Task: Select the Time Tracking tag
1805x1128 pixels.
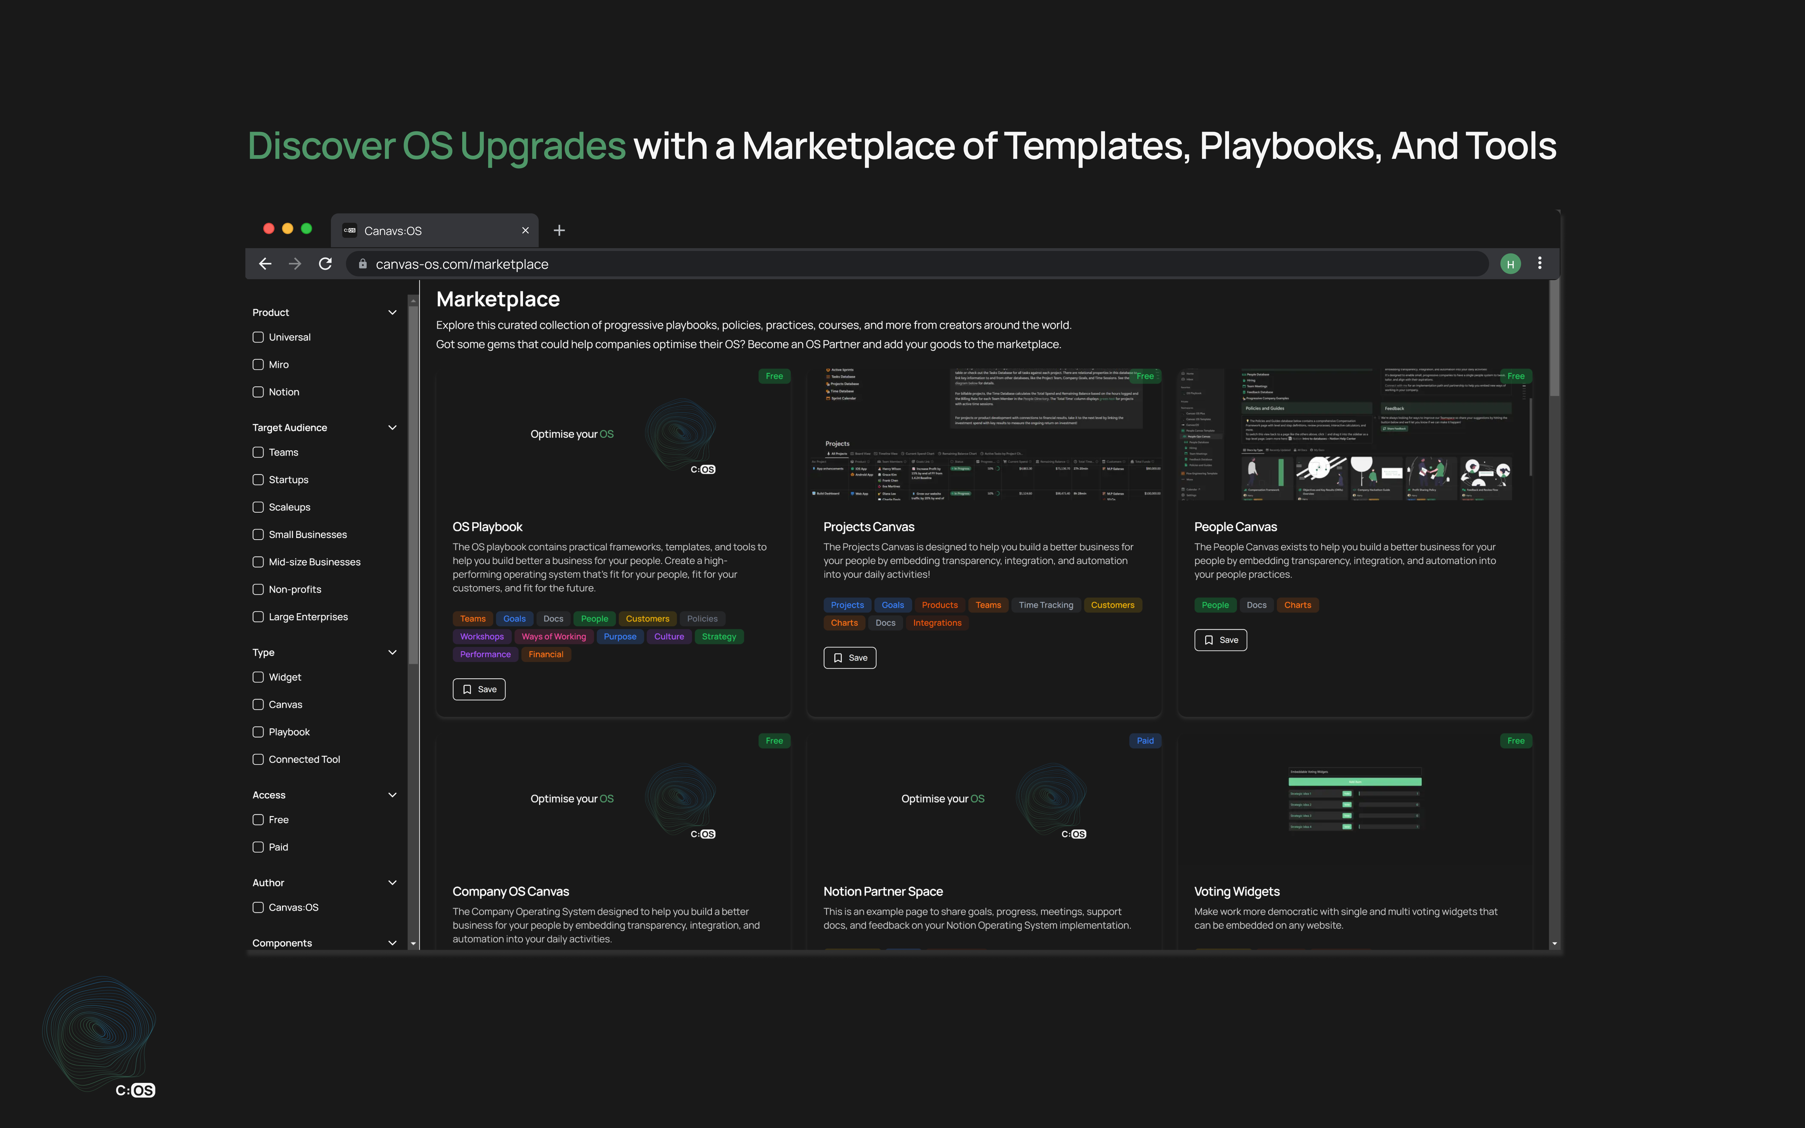Action: pyautogui.click(x=1046, y=605)
